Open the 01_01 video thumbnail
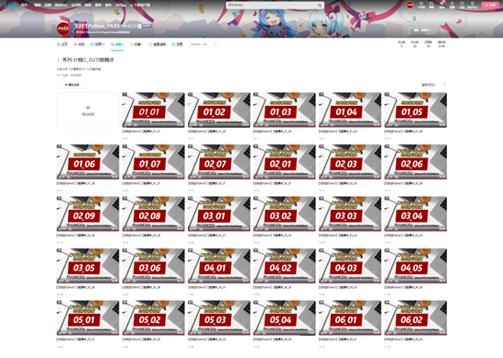The image size is (503, 358). 153,110
